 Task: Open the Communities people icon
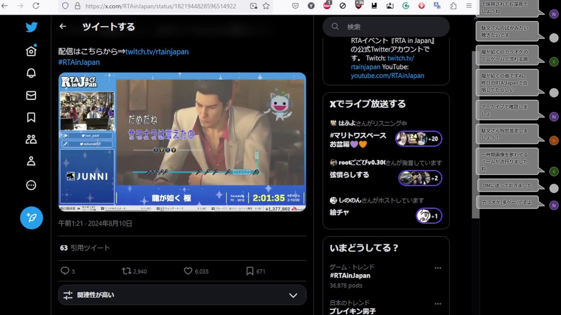(31, 139)
